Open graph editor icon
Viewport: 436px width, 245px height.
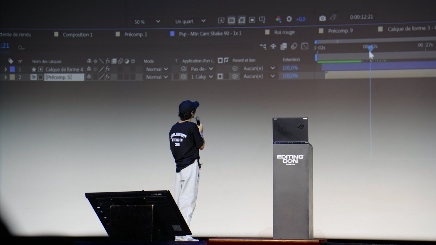click(x=305, y=46)
